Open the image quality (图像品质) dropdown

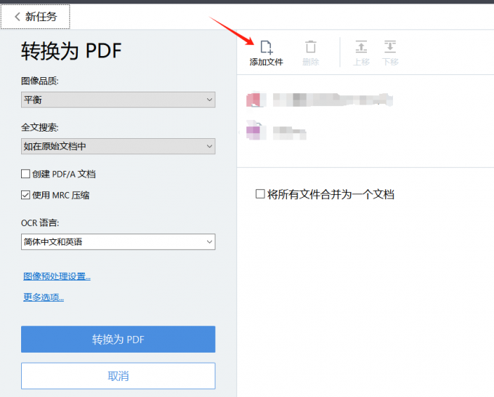(118, 100)
